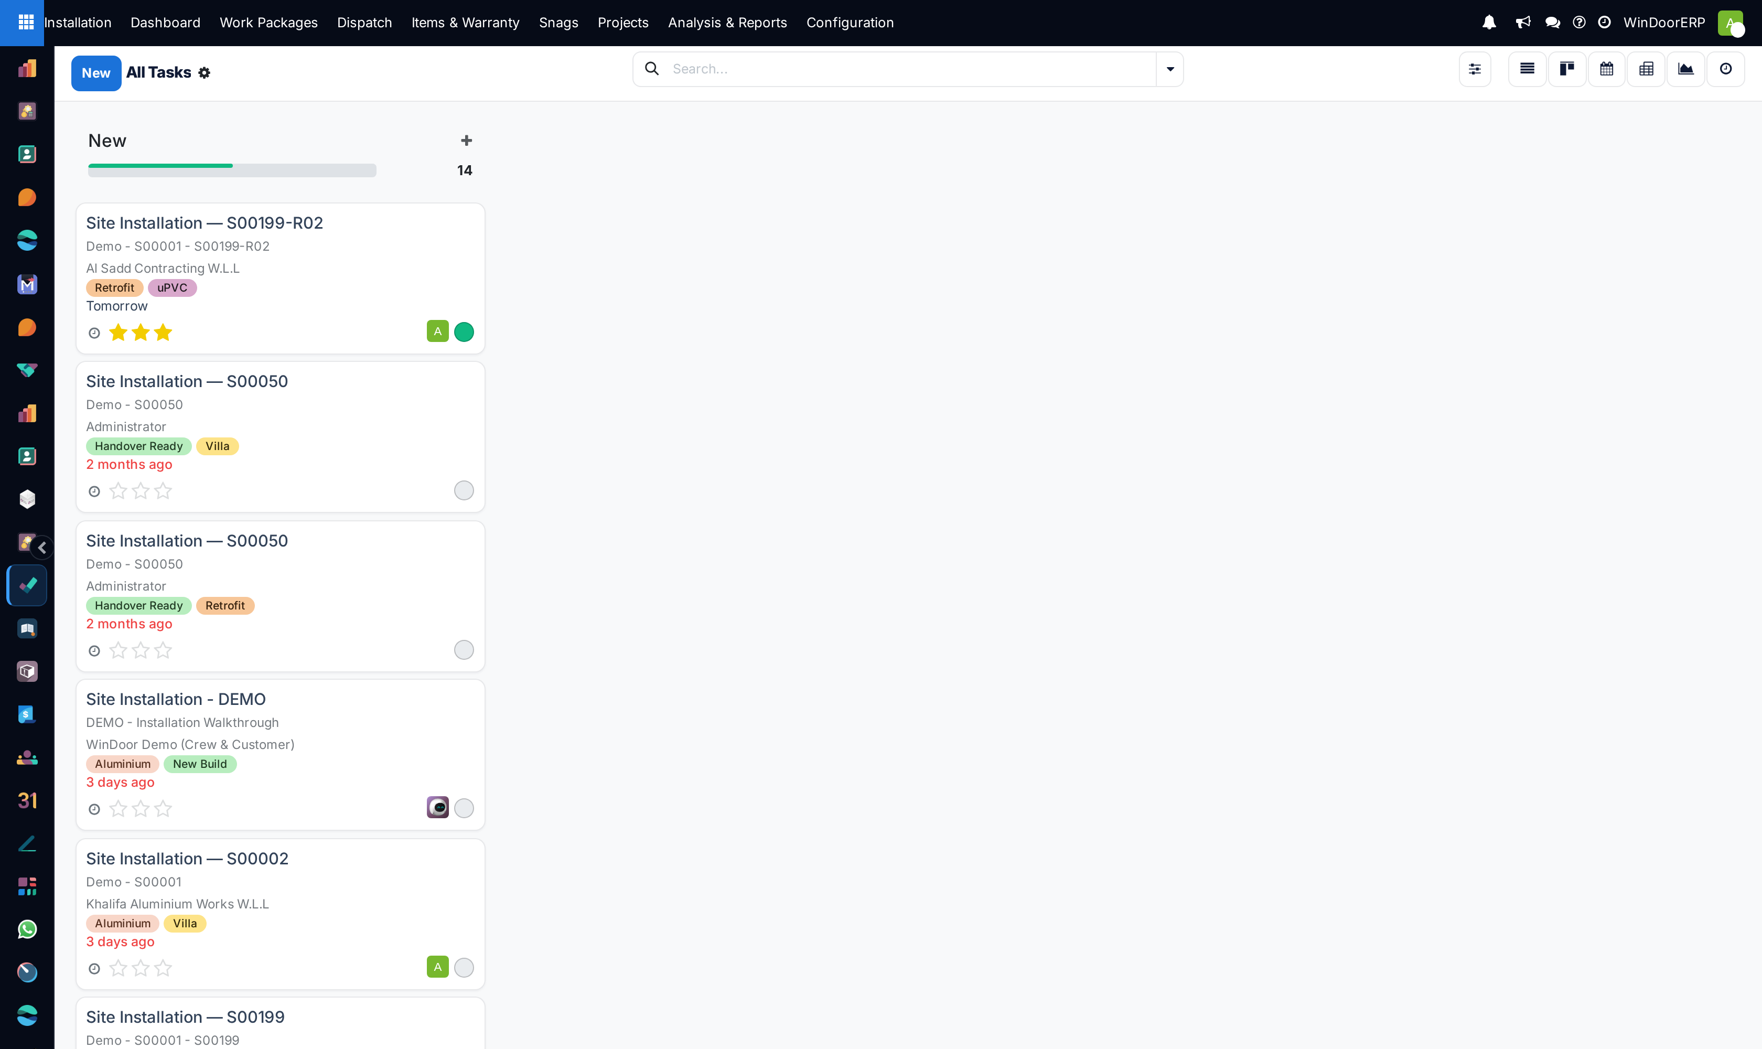Click gray segment of New column progress bar
Screen dimensions: 1762x1049
305,169
